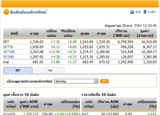The width and height of the screenshot is (160, 115).
Task: Click the last-updated timestamp 12:33:45
Action: pyautogui.click(x=150, y=25)
